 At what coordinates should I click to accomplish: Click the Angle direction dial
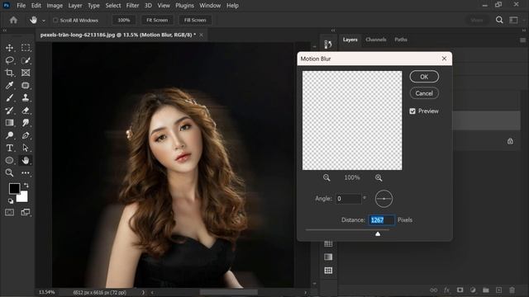tap(384, 199)
